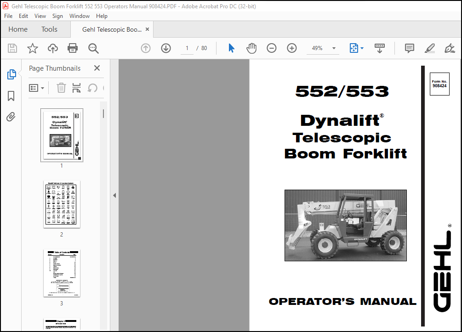
Task: Select the Highlight text pen icon
Action: coord(429,48)
